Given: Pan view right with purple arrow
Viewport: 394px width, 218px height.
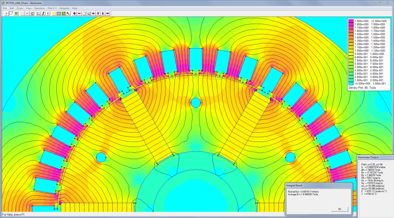Looking at the screenshot, I should coord(107,13).
